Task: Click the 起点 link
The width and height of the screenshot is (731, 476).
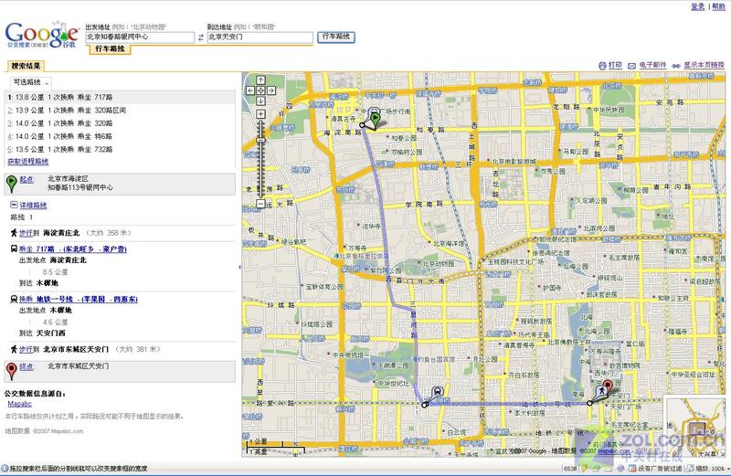Action: coord(26,179)
